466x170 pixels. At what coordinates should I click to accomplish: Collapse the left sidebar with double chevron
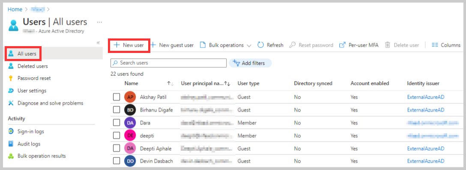tap(99, 43)
